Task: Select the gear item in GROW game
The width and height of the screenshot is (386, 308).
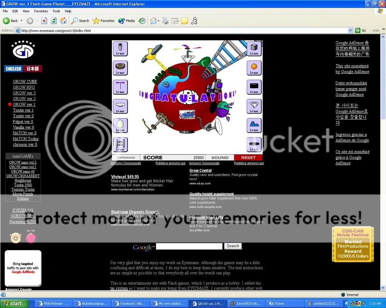Action: point(120,68)
